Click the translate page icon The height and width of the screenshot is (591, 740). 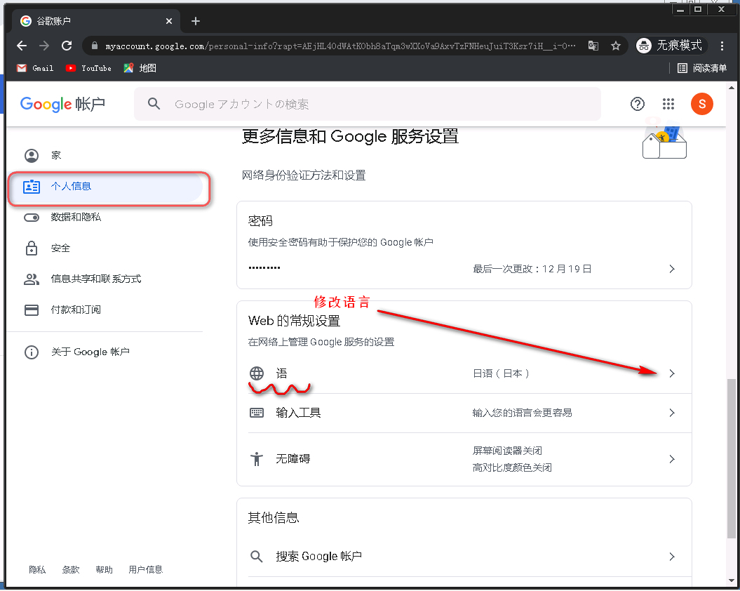[x=593, y=46]
